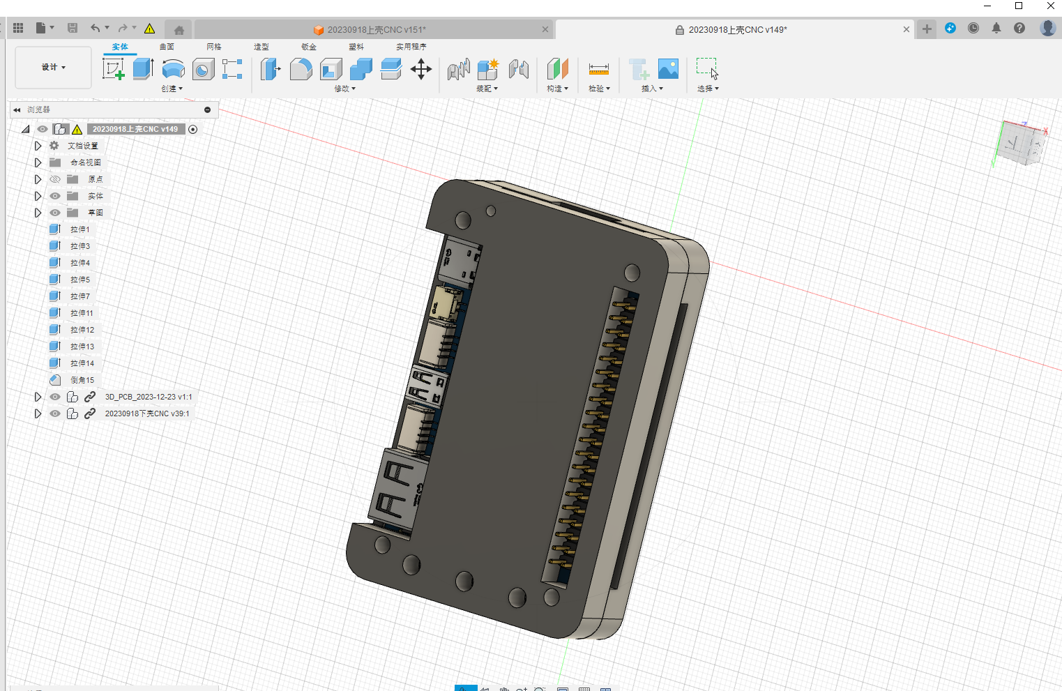Go to the Home tab icon
The width and height of the screenshot is (1062, 691).
[x=179, y=30]
